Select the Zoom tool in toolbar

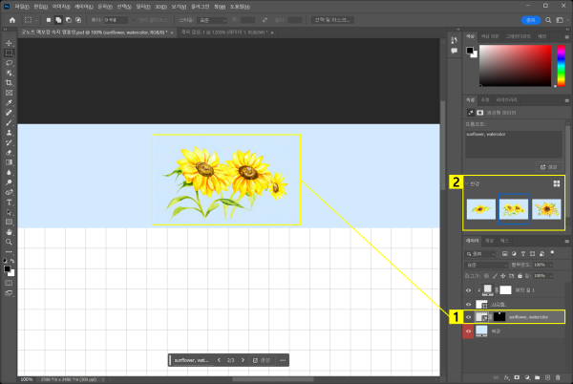point(8,242)
